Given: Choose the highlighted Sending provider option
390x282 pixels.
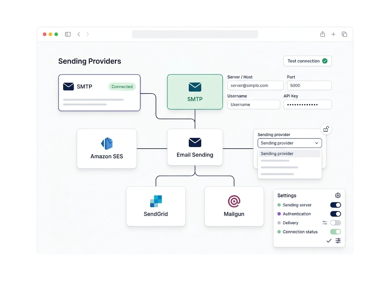Looking at the screenshot, I should tap(290, 153).
